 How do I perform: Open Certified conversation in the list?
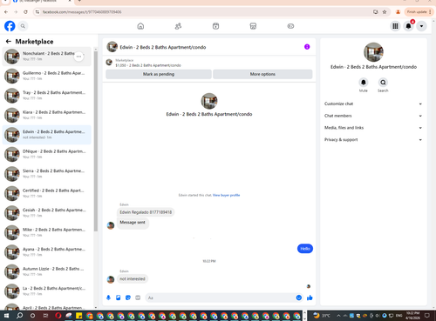click(x=47, y=193)
